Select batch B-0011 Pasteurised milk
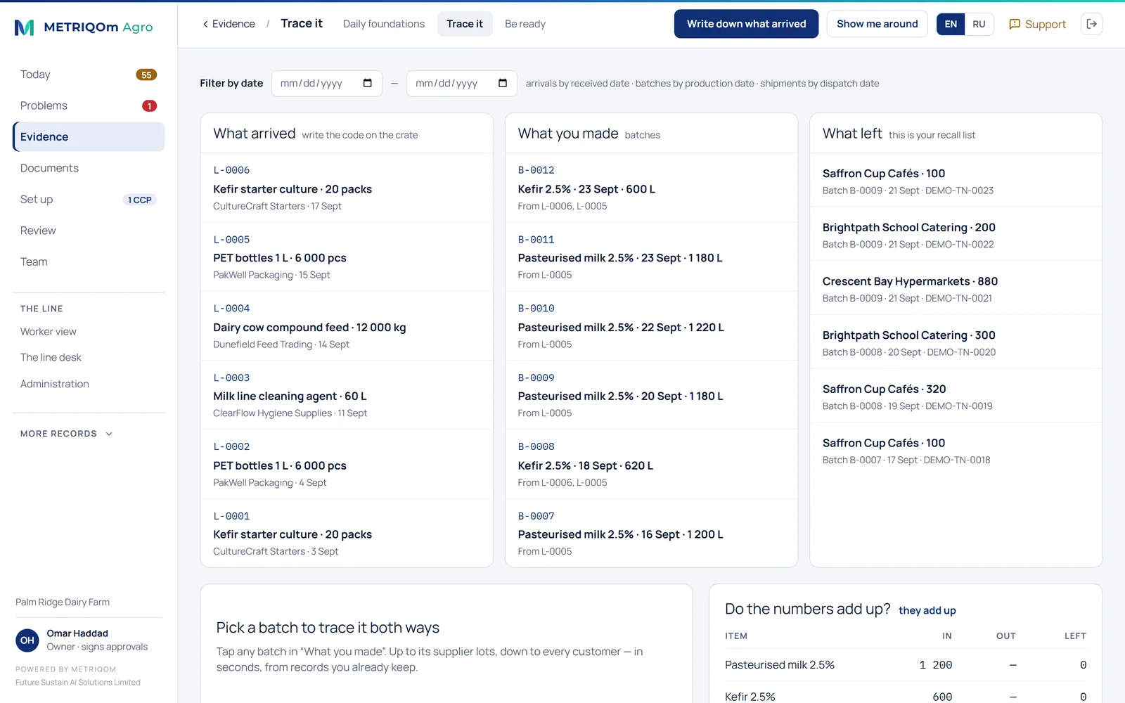 coord(651,257)
